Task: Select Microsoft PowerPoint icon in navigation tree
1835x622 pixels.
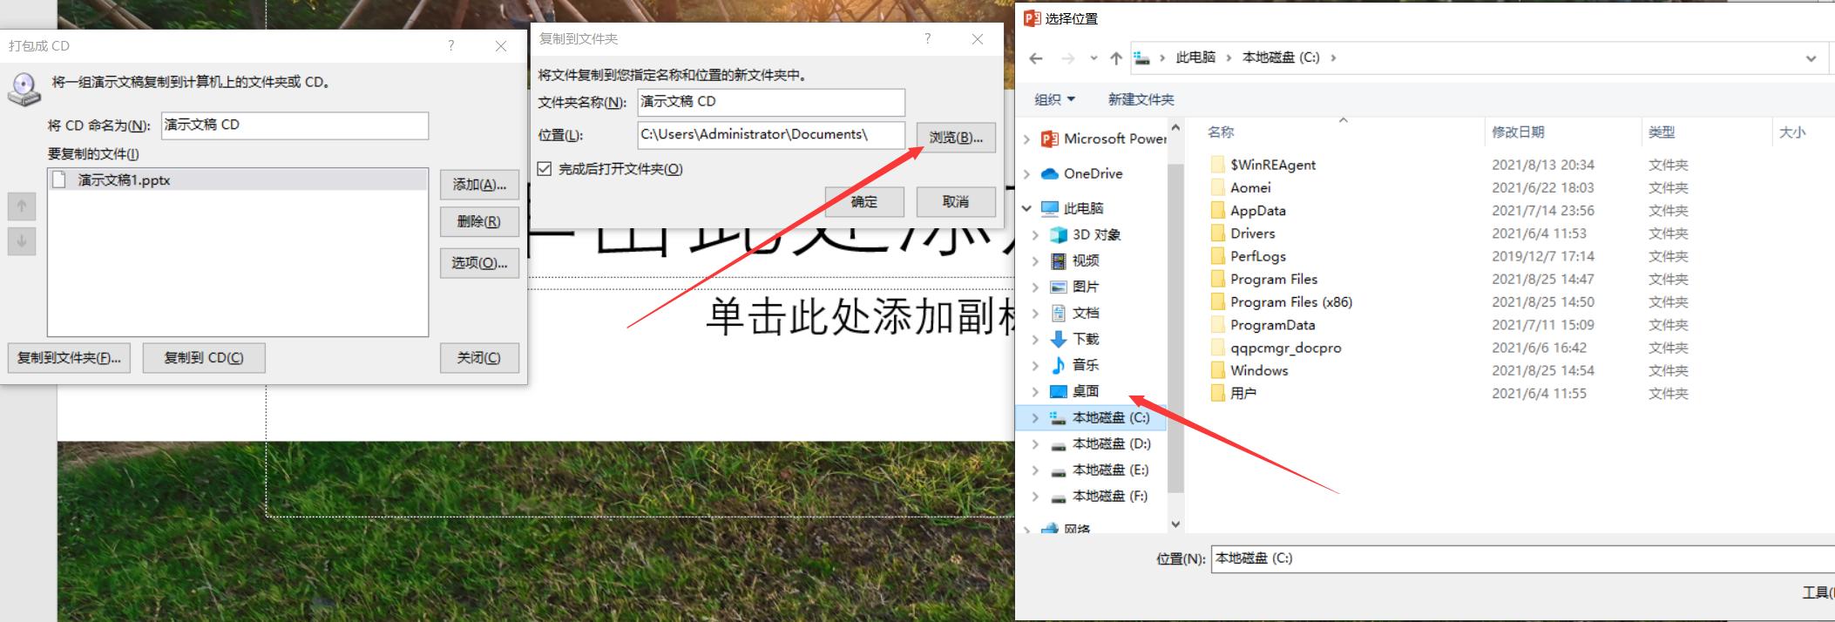Action: 1050,139
